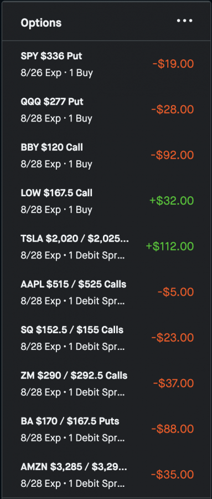Open the AMZN $3,285 debit spread position

[x=107, y=474]
